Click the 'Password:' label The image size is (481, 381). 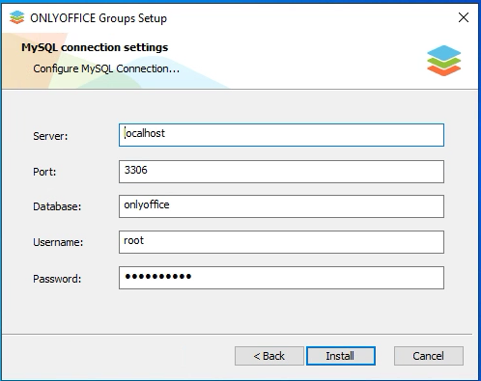tap(57, 279)
